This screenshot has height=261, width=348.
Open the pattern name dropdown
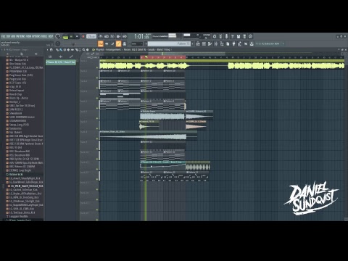(x=169, y=43)
